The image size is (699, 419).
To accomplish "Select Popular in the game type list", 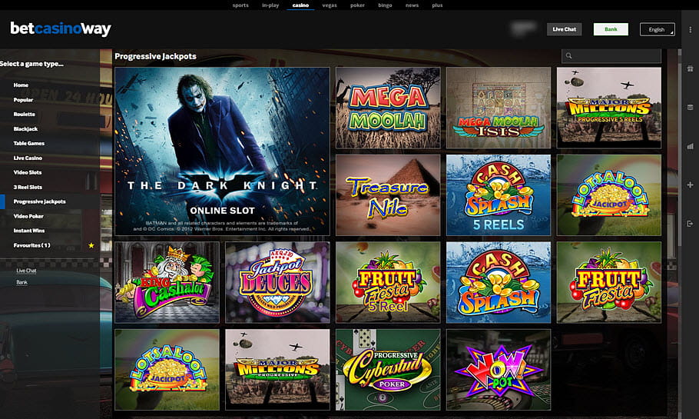I will point(23,100).
